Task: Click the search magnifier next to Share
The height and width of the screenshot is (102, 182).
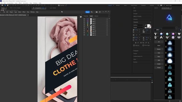Action: (x=92, y=12)
